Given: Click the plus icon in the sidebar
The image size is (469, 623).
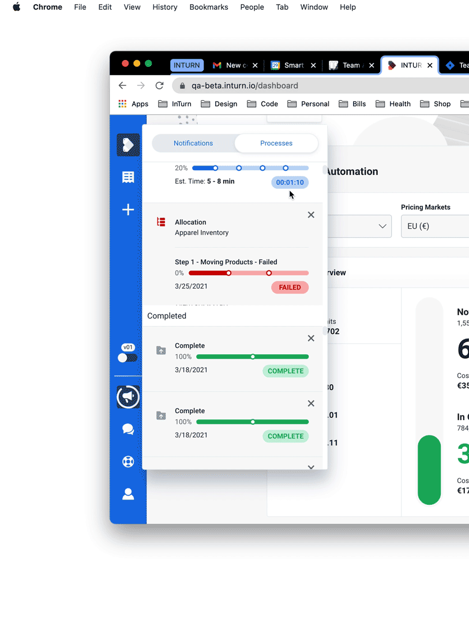Looking at the screenshot, I should (127, 210).
